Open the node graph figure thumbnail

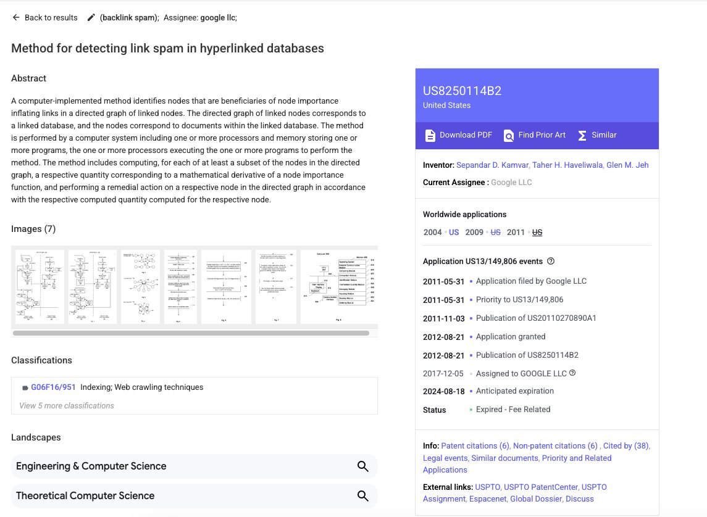pos(141,287)
